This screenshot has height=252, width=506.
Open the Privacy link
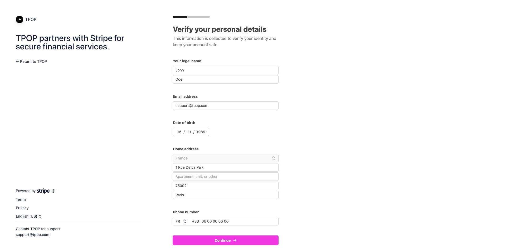tap(22, 208)
